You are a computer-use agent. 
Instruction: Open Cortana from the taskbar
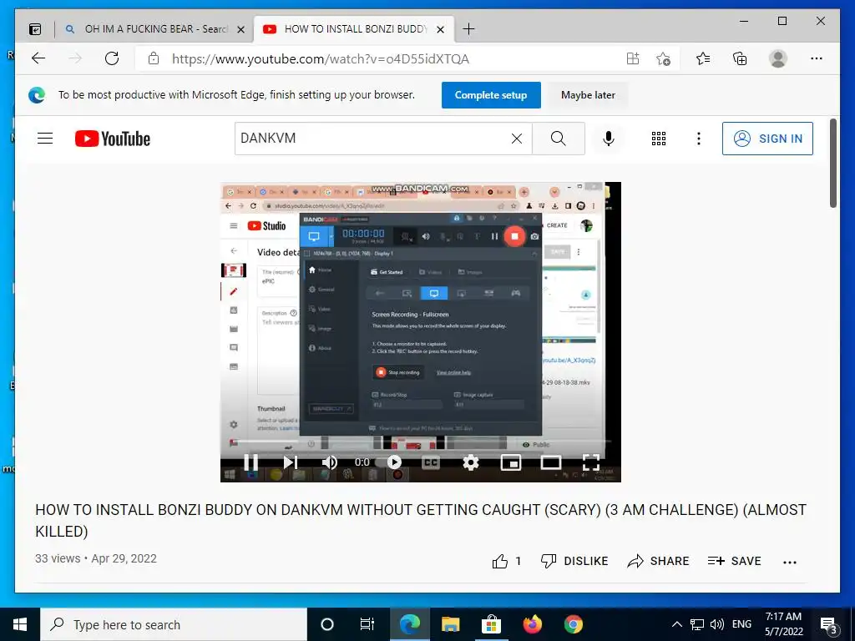click(327, 624)
